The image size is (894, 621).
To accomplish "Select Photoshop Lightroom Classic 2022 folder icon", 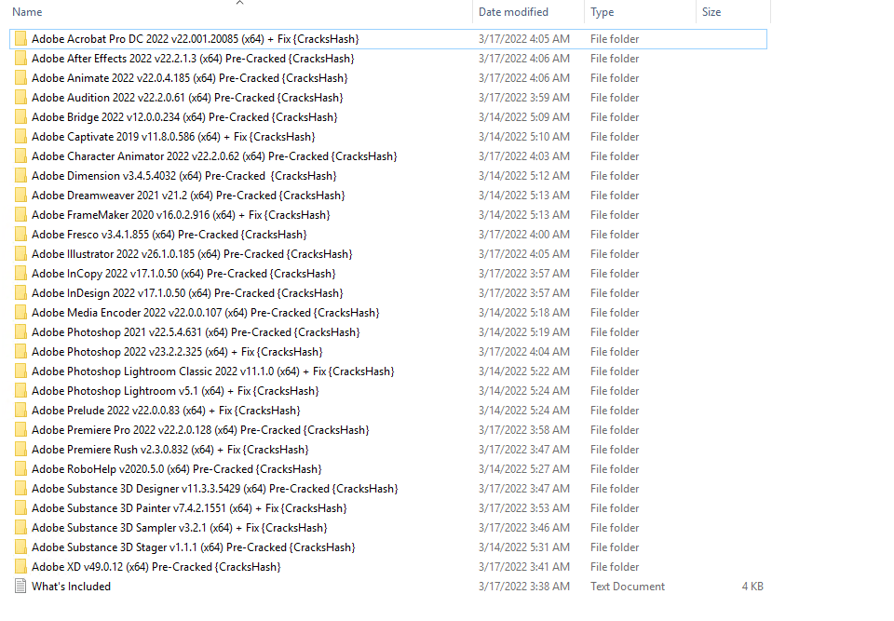I will (x=20, y=371).
